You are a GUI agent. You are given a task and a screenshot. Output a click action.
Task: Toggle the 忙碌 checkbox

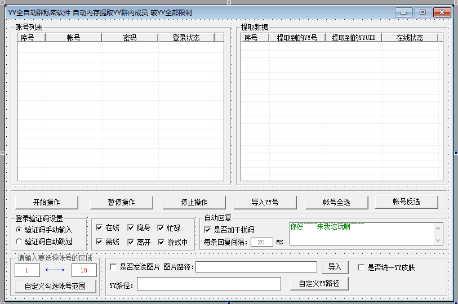coord(161,228)
